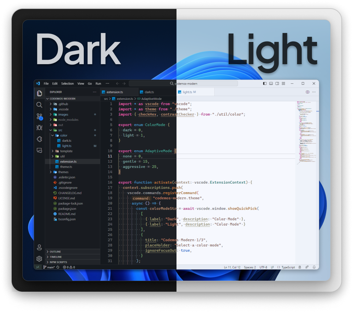Open editor more actions ellipsis
This screenshot has height=314, width=353.
tap(314, 92)
